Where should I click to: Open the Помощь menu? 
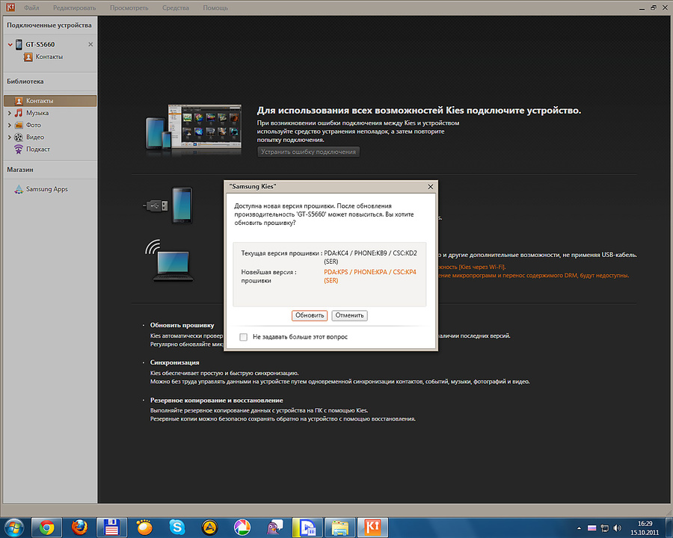point(215,7)
